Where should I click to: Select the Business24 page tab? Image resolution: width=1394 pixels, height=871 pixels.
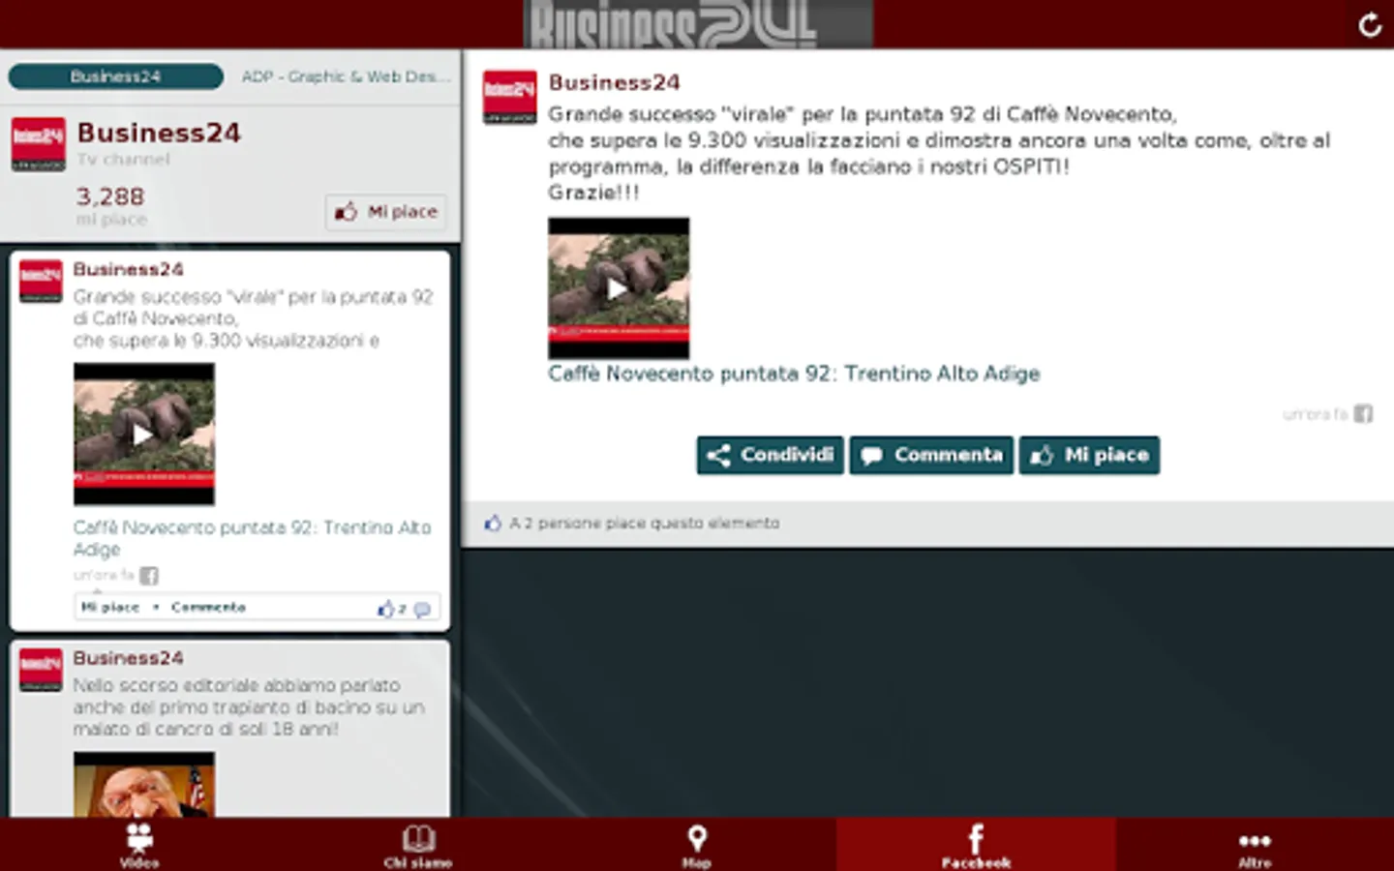[115, 76]
